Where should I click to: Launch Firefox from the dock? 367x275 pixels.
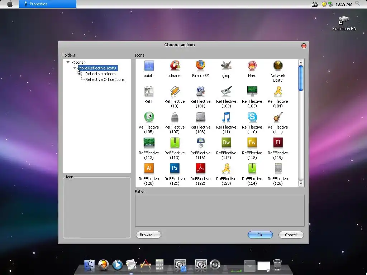[103, 265]
